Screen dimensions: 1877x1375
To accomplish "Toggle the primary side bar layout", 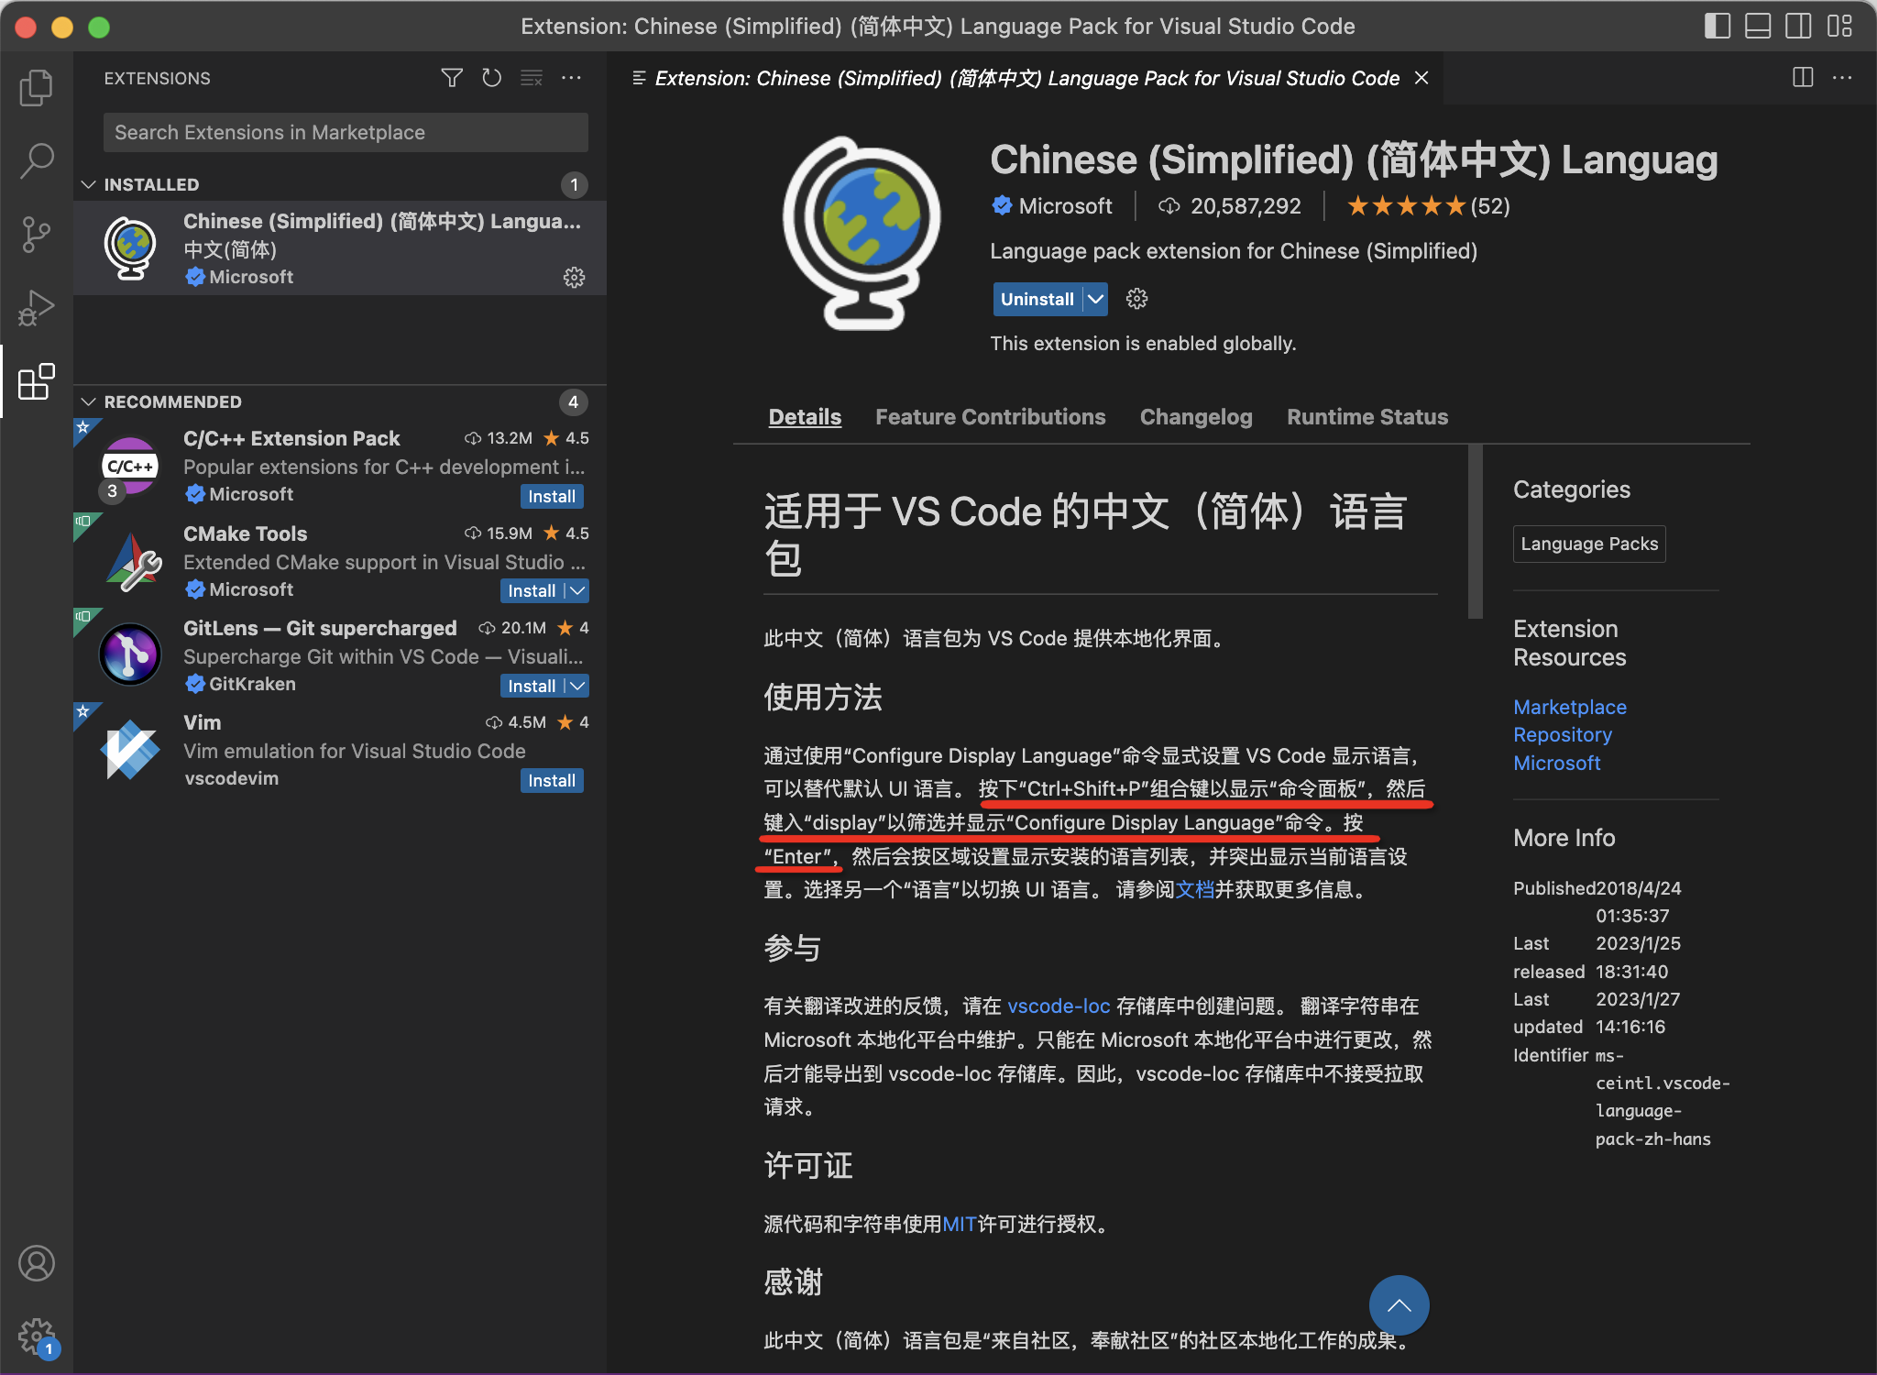I will coord(1718,26).
